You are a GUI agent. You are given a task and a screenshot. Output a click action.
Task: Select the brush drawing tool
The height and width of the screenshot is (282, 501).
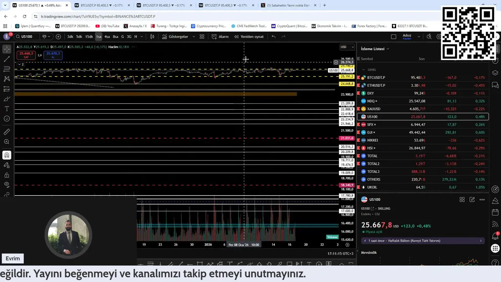(x=7, y=99)
